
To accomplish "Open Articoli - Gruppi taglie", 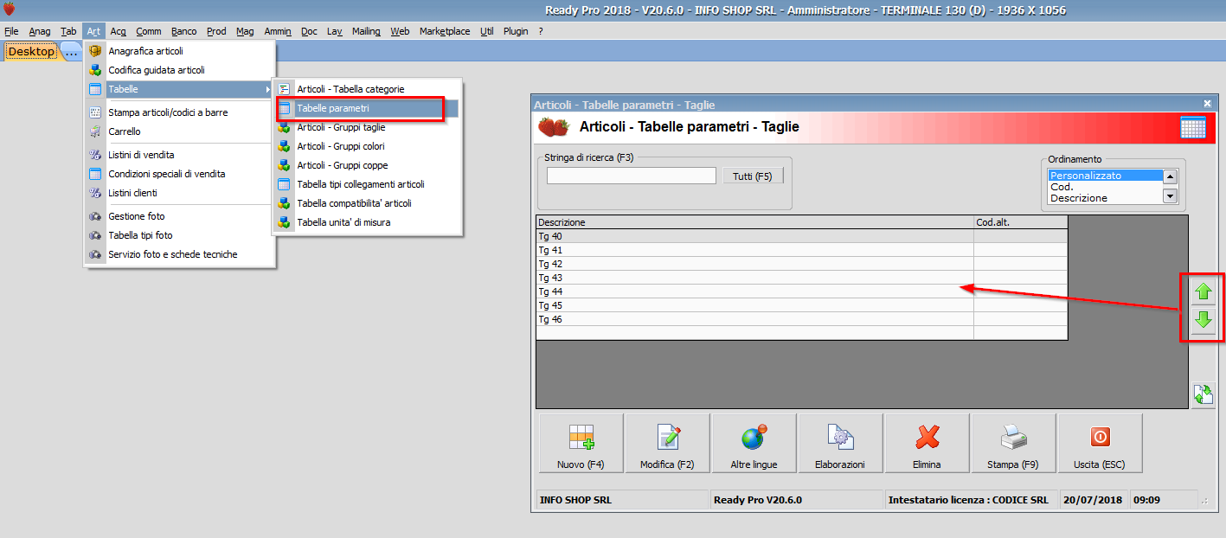I will pos(367,127).
